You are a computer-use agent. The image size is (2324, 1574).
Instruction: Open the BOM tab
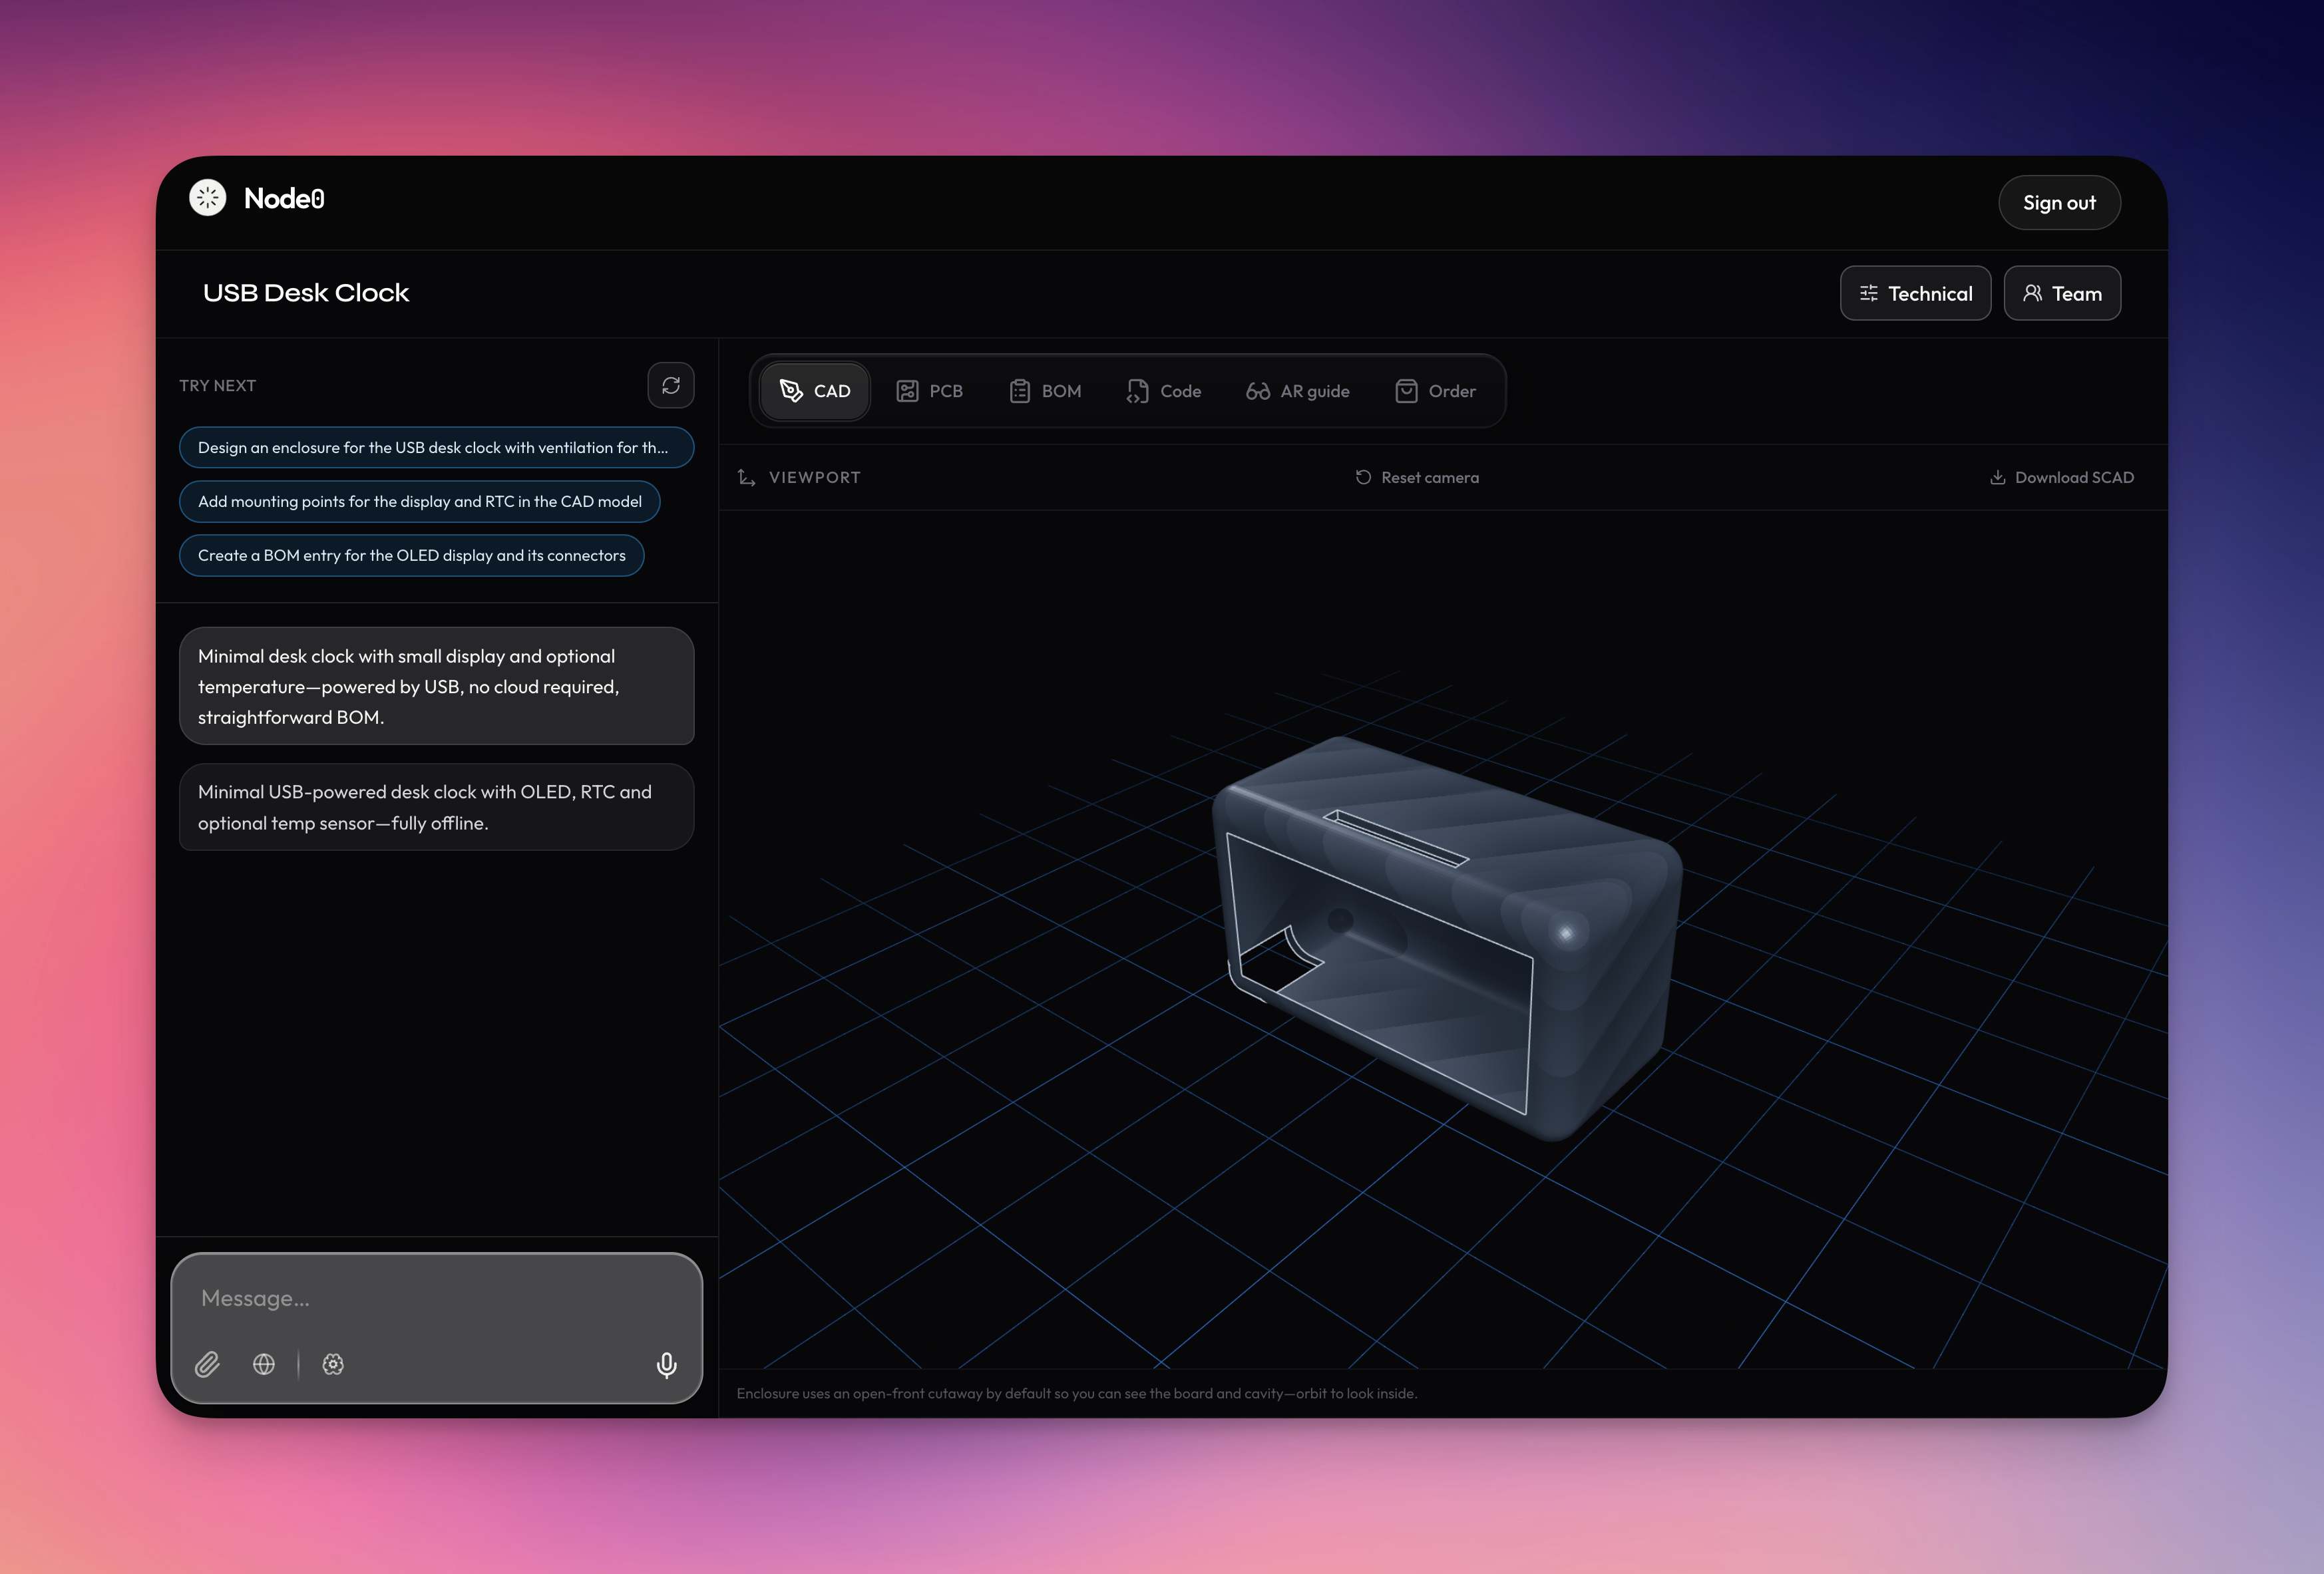pos(1045,391)
